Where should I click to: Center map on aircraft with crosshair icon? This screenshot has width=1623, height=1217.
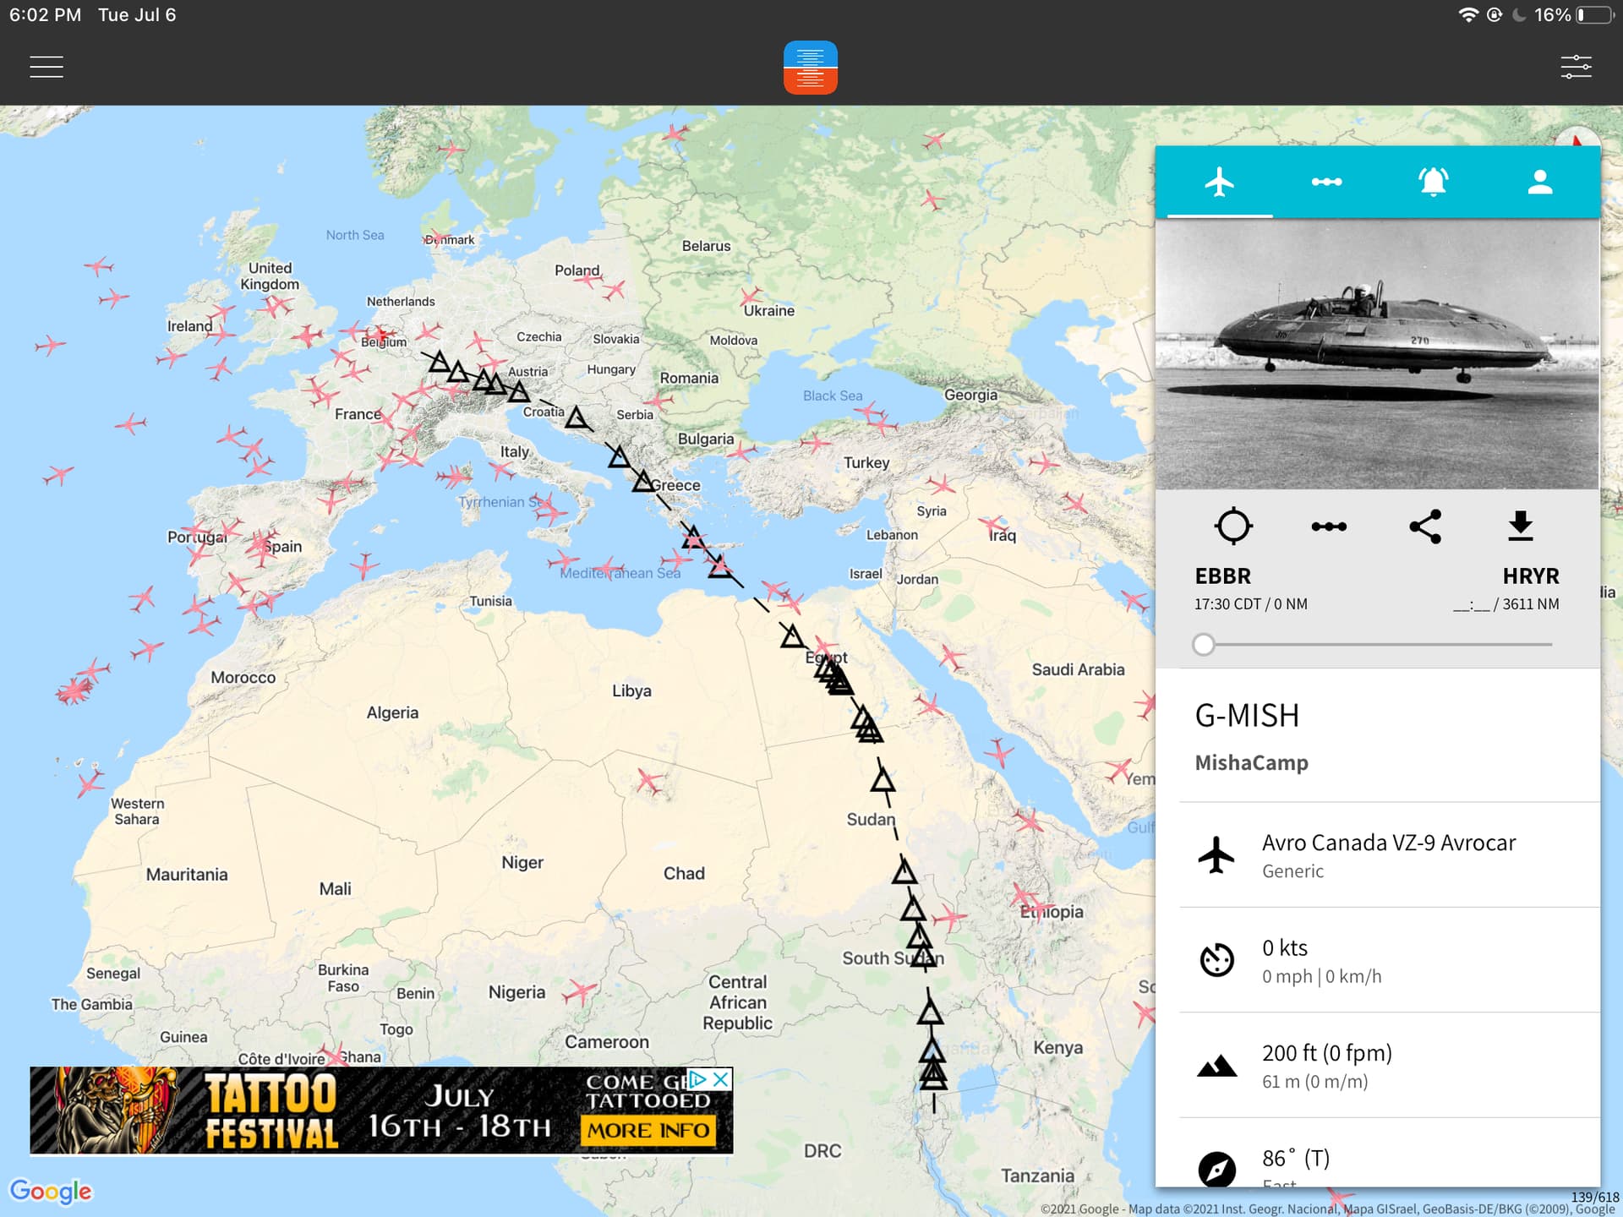1233,527
